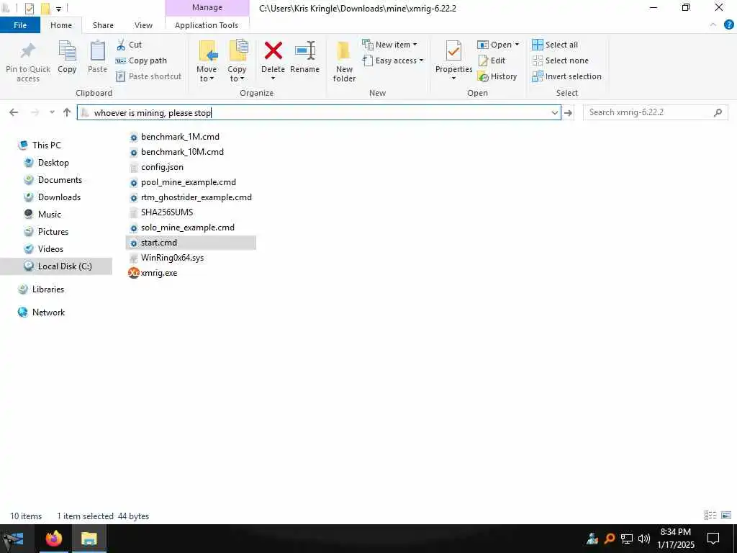Click the network tray icon
Screen dimensions: 737x553
click(627, 539)
